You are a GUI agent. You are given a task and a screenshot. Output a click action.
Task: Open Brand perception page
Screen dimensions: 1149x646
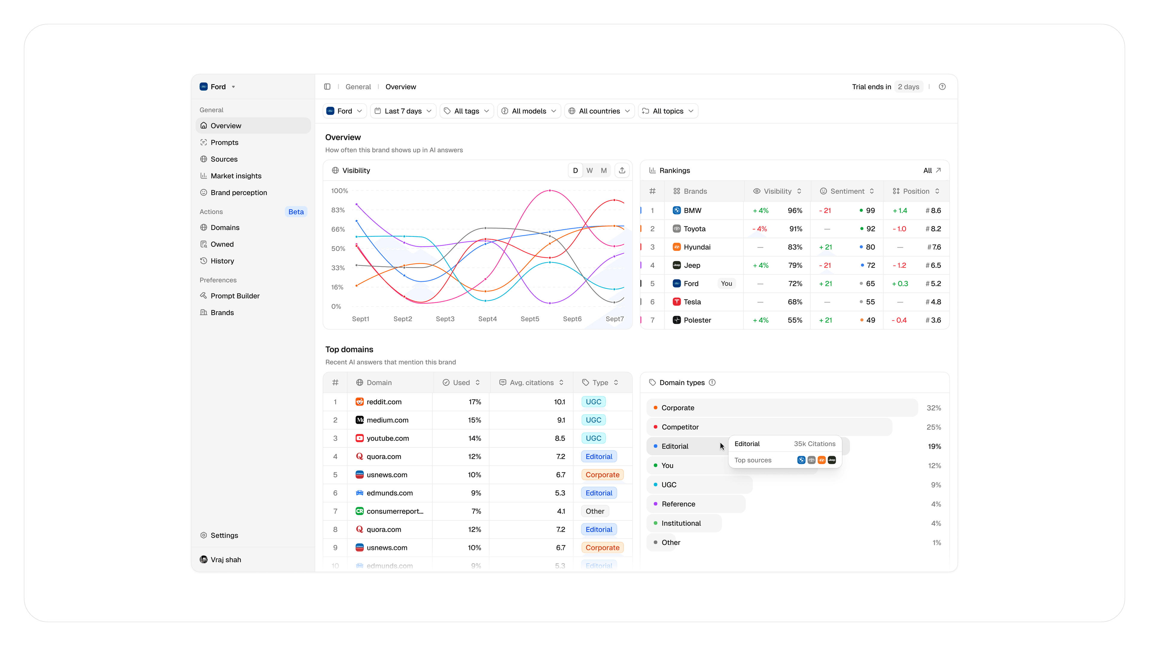pyautogui.click(x=238, y=193)
